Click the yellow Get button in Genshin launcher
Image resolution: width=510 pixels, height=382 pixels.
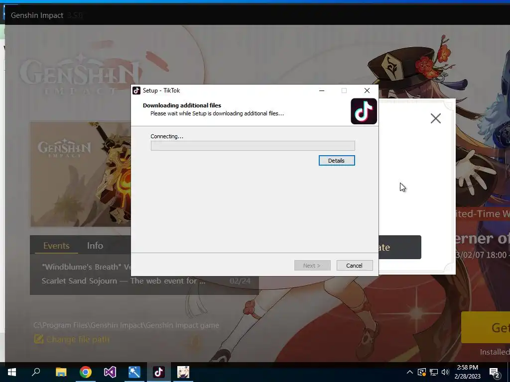pyautogui.click(x=486, y=327)
